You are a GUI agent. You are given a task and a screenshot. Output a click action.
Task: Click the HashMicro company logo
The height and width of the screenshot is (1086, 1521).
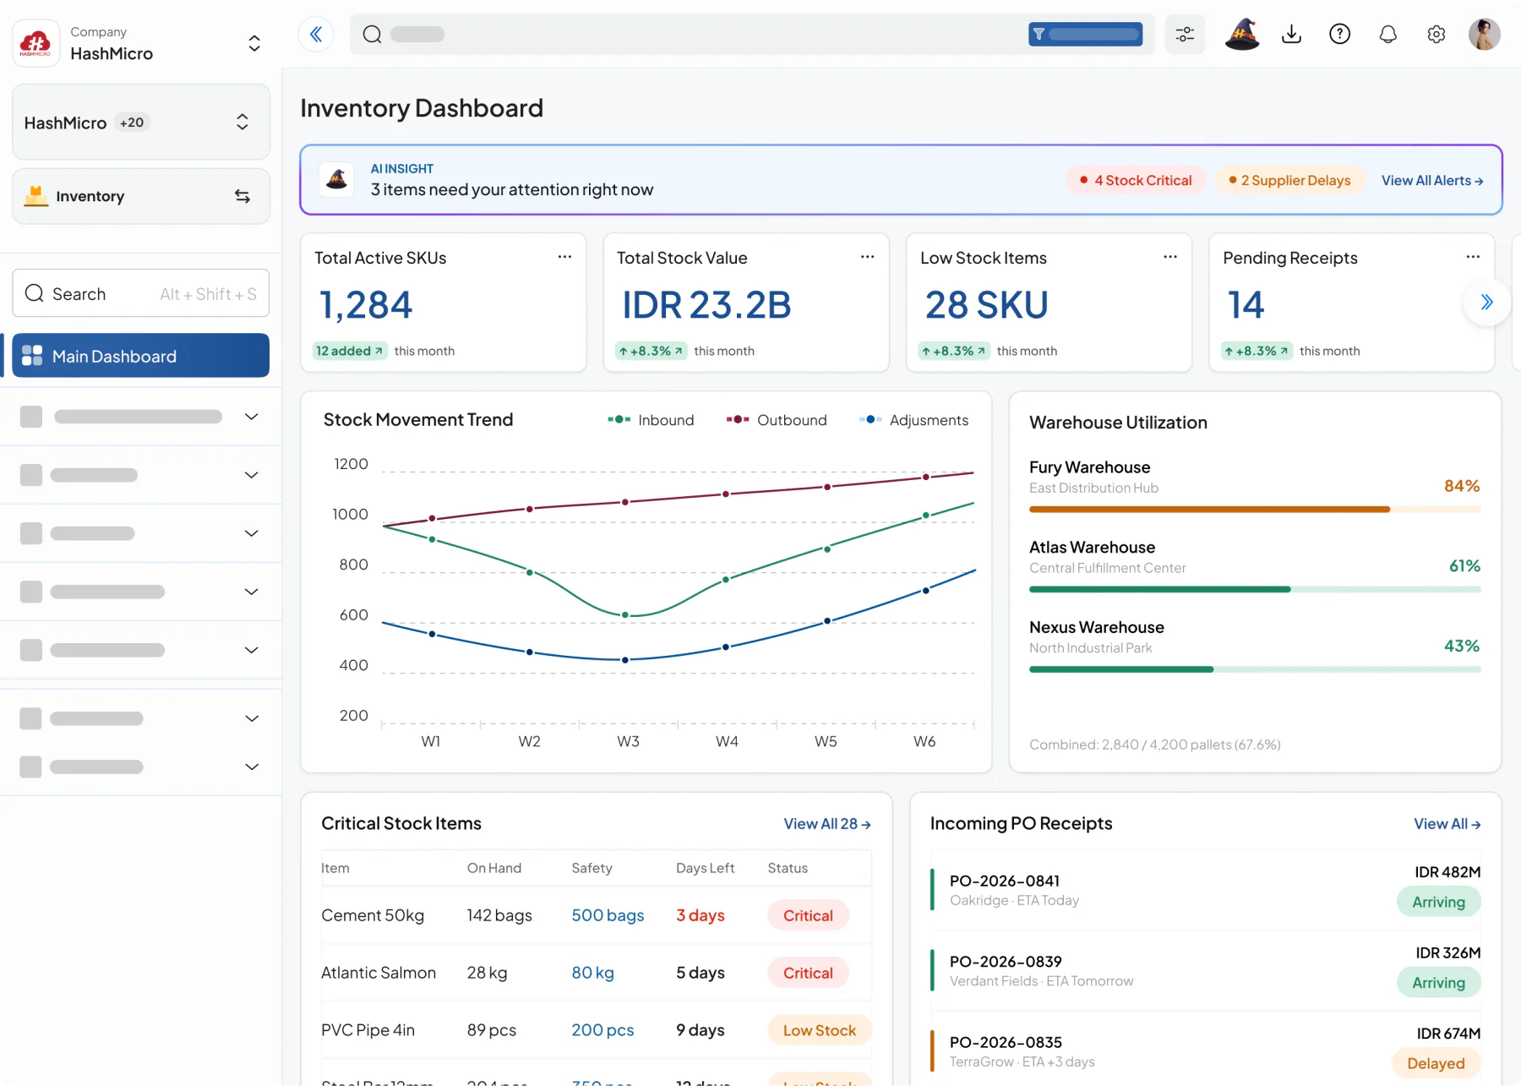pyautogui.click(x=35, y=42)
